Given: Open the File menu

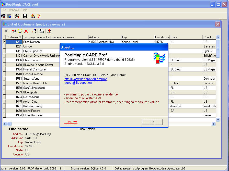Looking at the screenshot, I should tap(4, 10).
